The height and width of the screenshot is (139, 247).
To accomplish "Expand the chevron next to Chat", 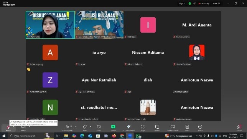I will click(x=91, y=127).
